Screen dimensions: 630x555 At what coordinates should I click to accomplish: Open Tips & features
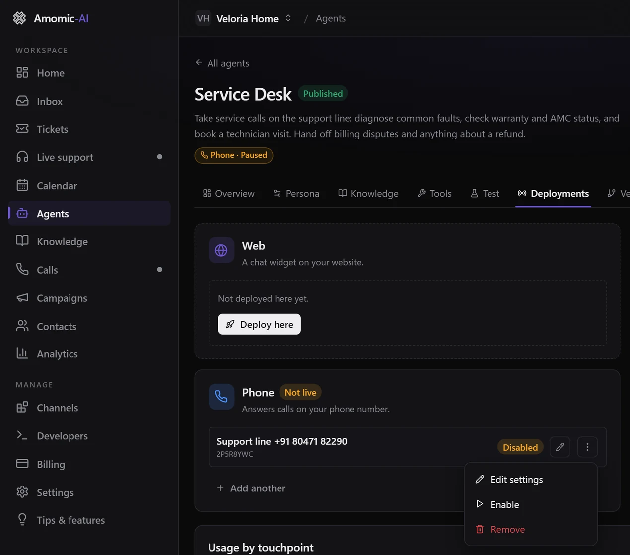pos(89,520)
